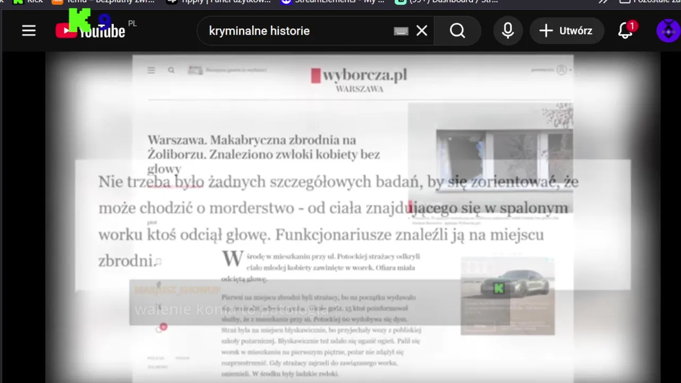Click the WARSZAWA section label
The image size is (681, 383).
click(x=359, y=89)
